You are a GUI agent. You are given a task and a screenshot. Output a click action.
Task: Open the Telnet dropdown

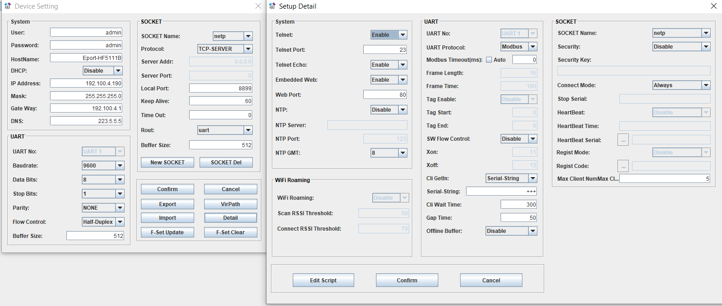(403, 35)
